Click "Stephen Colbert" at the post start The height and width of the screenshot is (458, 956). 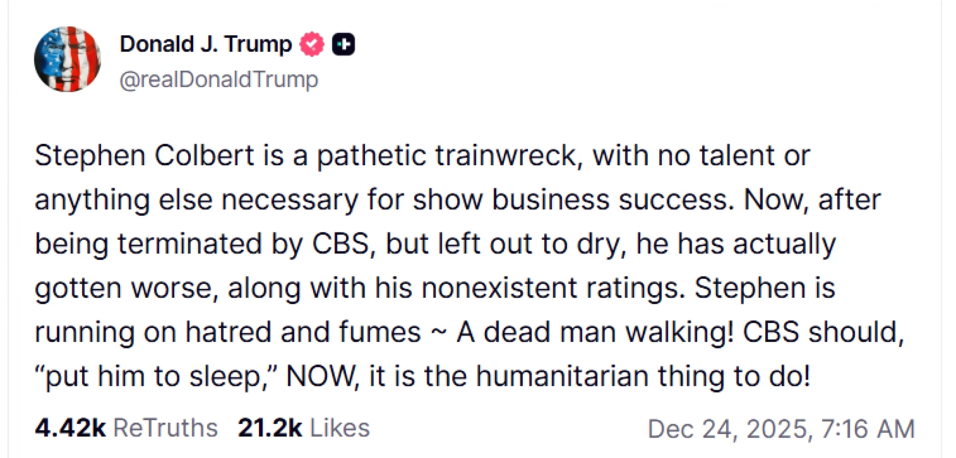[144, 155]
